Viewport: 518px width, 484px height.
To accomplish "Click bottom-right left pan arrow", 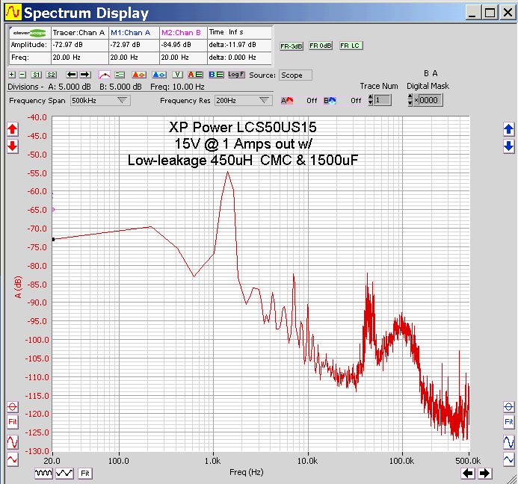I will pyautogui.click(x=468, y=473).
